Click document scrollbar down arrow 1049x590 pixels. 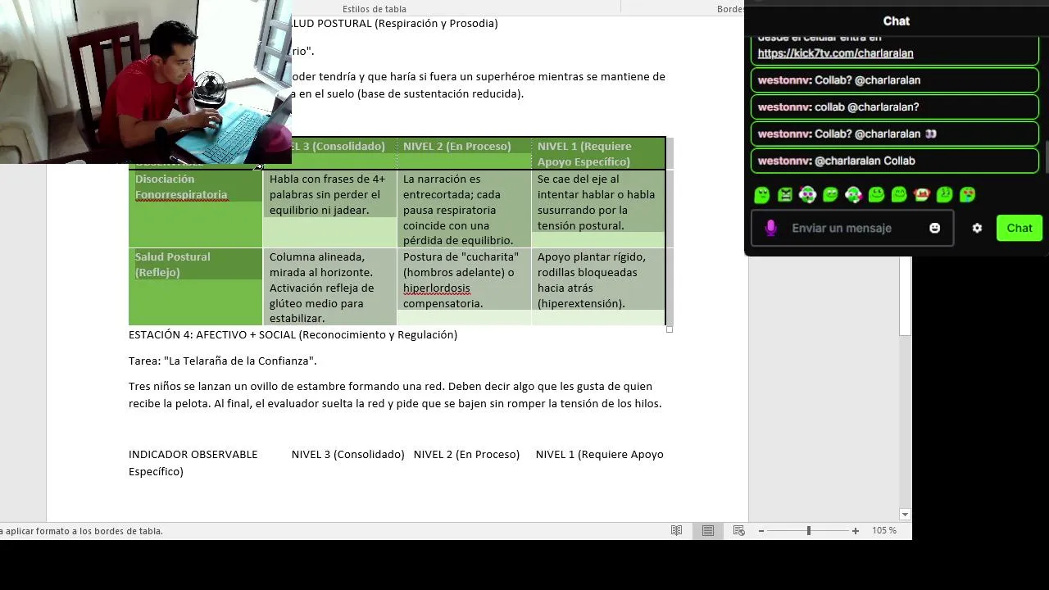(x=905, y=515)
